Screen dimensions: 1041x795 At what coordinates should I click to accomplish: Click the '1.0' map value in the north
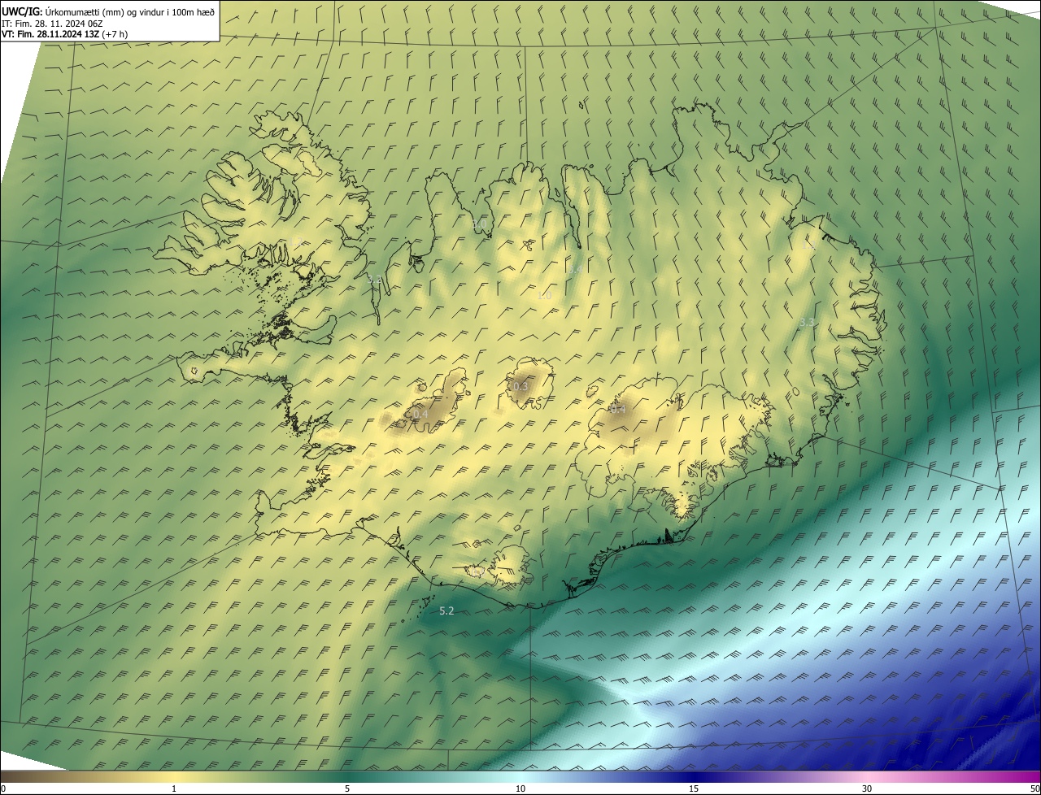coord(544,296)
